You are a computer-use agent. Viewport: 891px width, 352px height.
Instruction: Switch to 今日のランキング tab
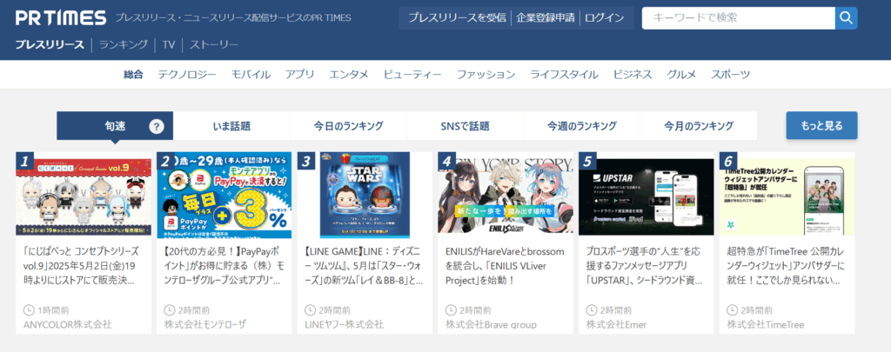348,126
